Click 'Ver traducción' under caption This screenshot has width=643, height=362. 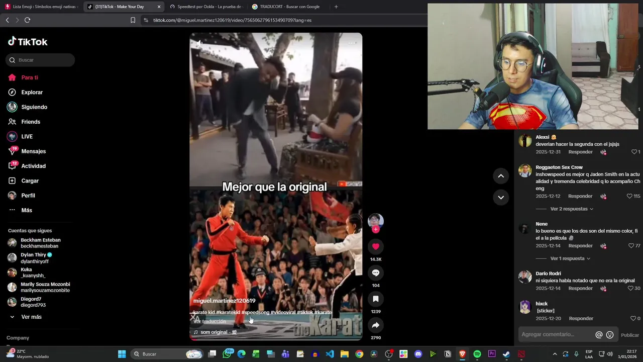[209, 321]
